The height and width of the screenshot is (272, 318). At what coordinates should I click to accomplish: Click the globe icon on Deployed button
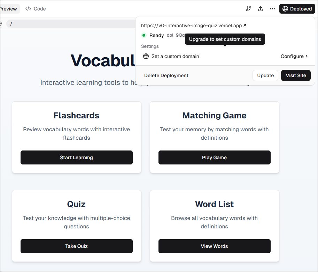click(285, 9)
